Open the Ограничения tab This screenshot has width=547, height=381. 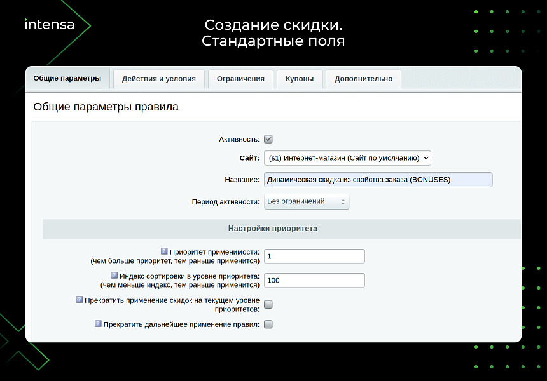(x=240, y=78)
